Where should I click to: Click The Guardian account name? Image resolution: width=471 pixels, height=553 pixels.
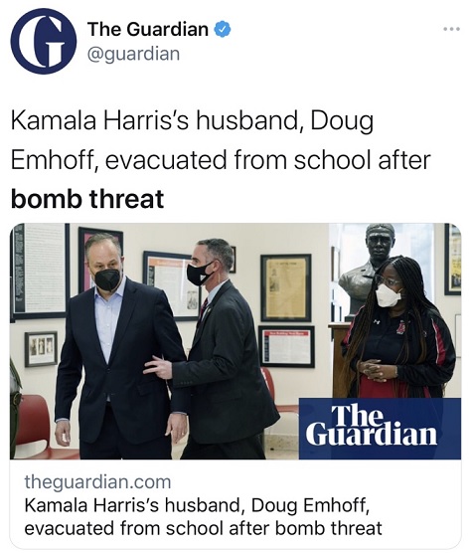tap(148, 29)
